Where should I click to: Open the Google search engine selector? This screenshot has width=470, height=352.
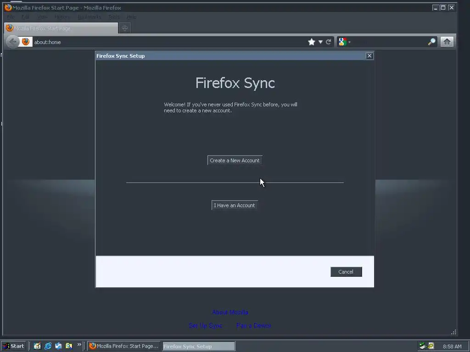pos(344,42)
